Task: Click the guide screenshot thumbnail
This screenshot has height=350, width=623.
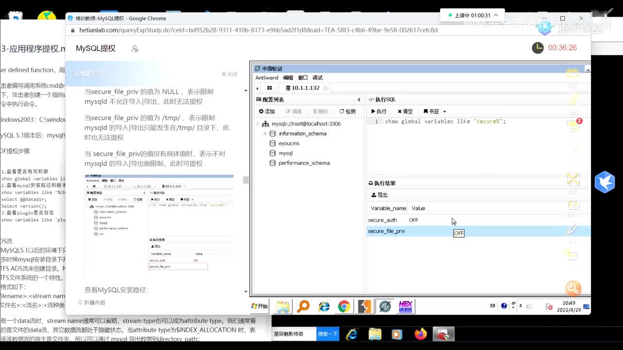Action: [159, 226]
